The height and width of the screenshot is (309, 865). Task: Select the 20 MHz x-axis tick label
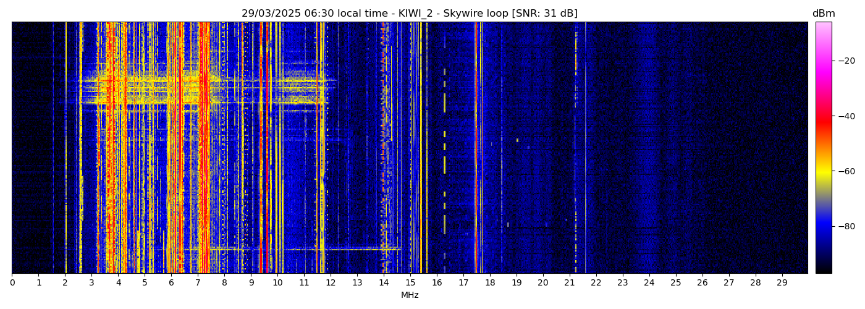(x=542, y=283)
